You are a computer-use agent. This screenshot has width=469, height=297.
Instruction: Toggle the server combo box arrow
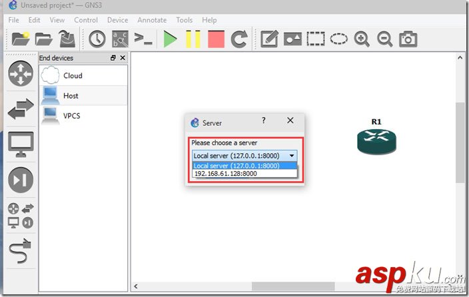tap(292, 156)
